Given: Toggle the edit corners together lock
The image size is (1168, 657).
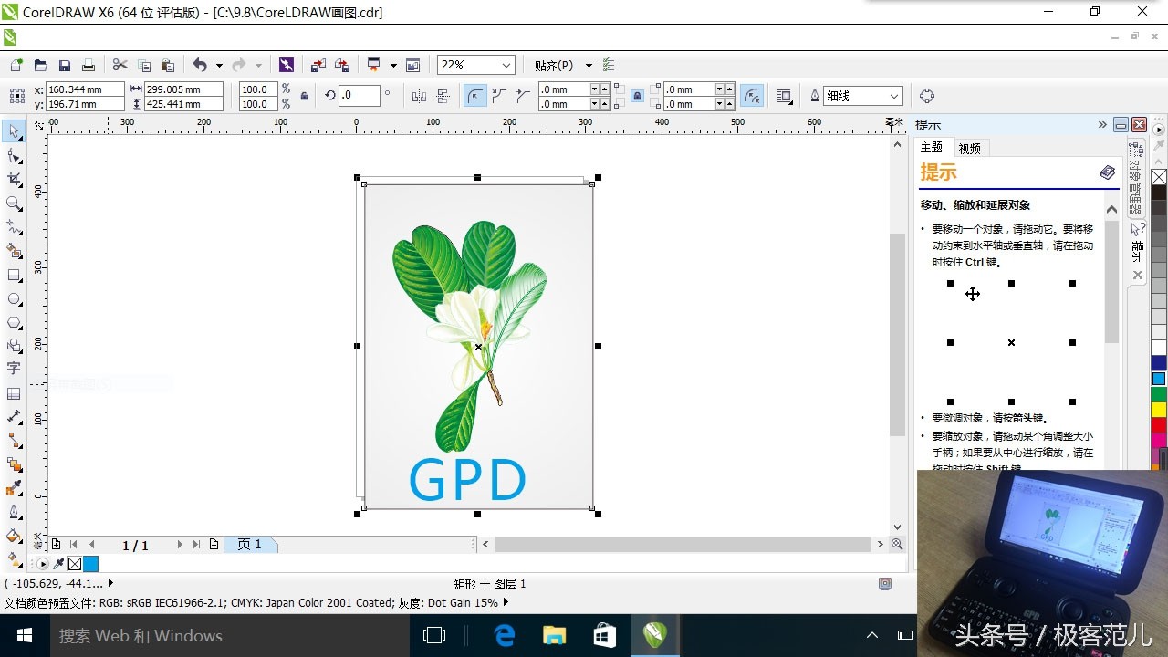Looking at the screenshot, I should point(637,97).
